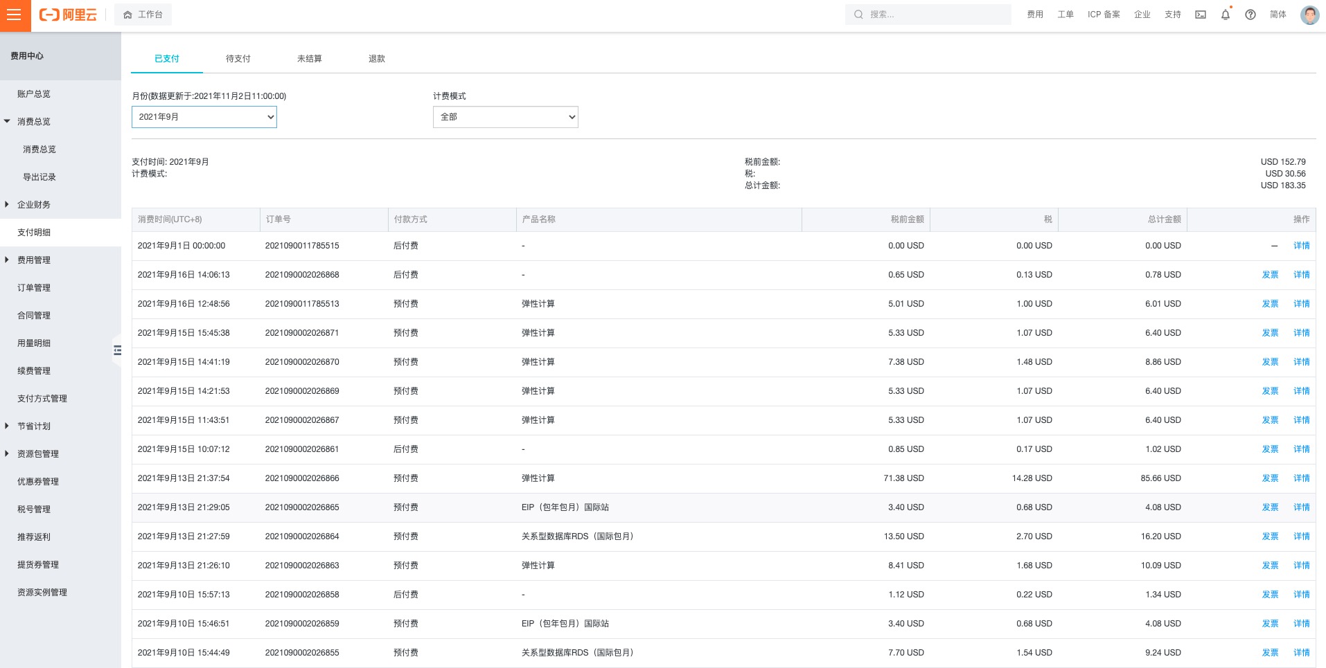Open the 工作台 workbench button

point(143,15)
